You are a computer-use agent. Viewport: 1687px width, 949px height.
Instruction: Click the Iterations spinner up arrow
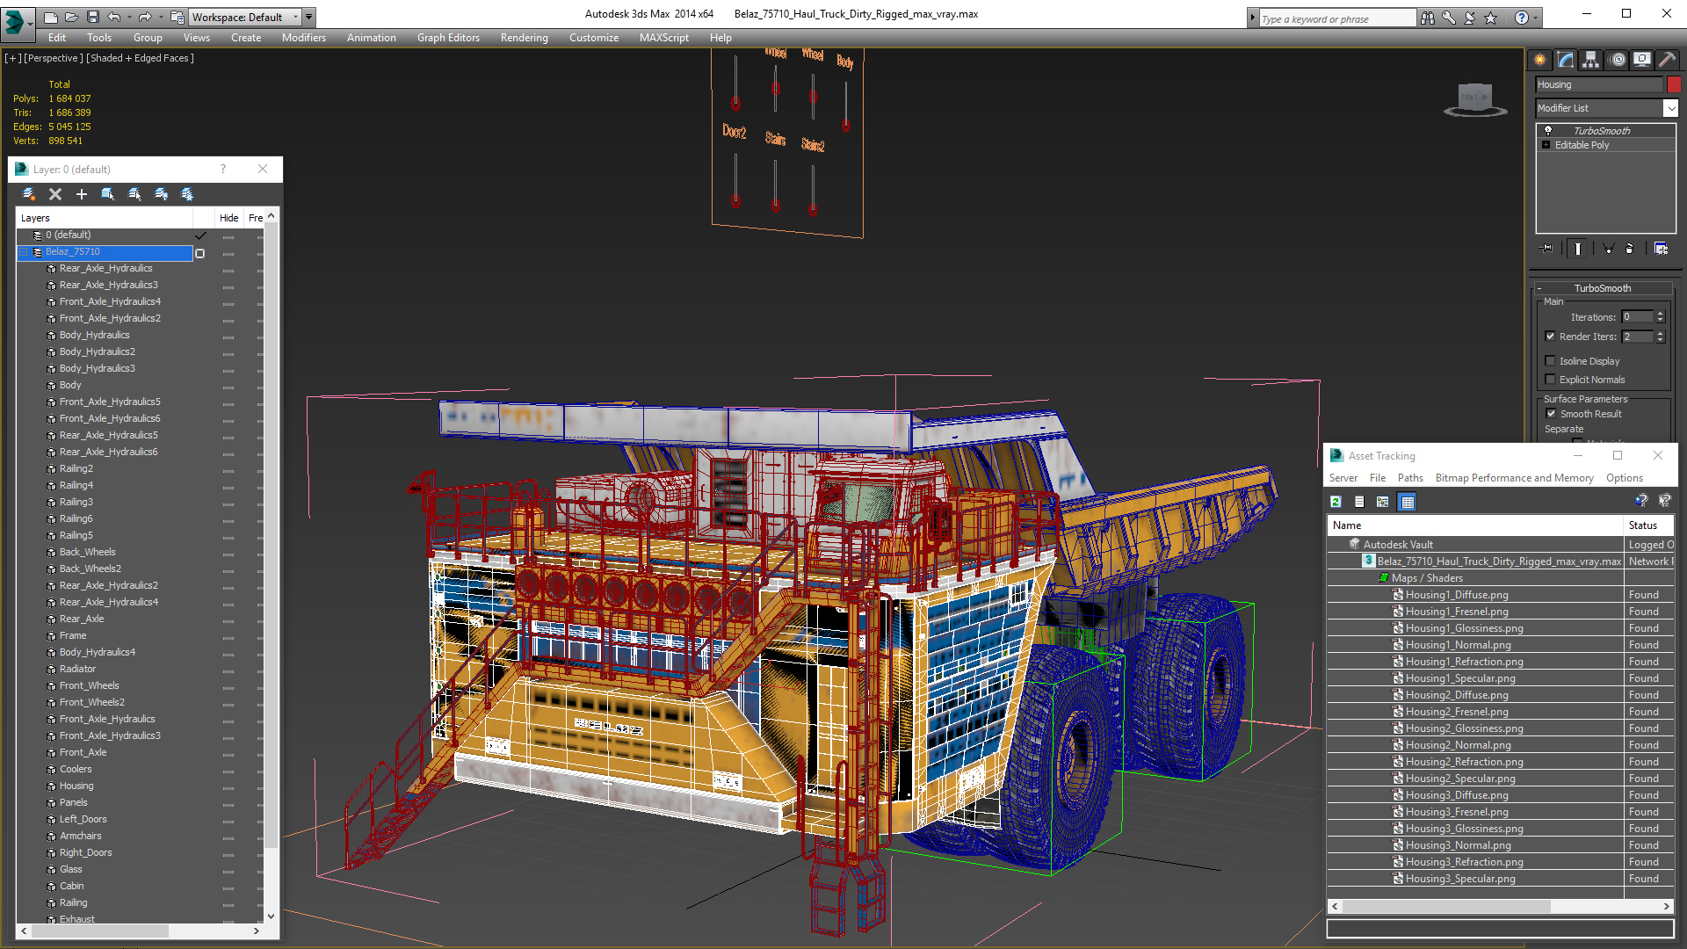tap(1660, 314)
